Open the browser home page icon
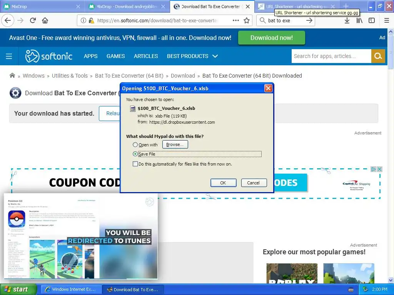Screen dimensions: 394x295 [45, 20]
